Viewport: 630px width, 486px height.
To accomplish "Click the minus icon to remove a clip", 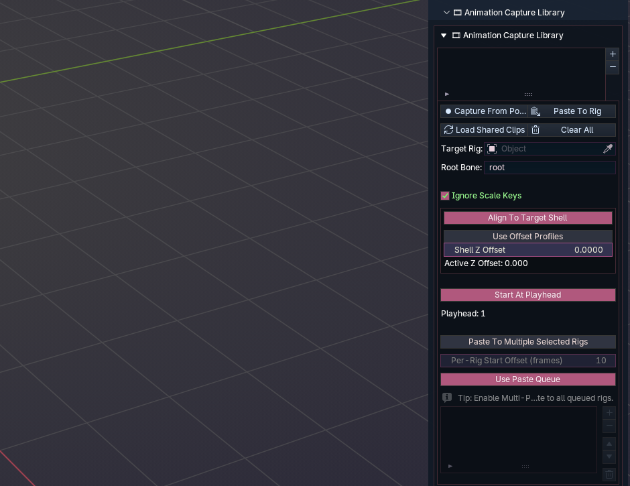I will 612,66.
